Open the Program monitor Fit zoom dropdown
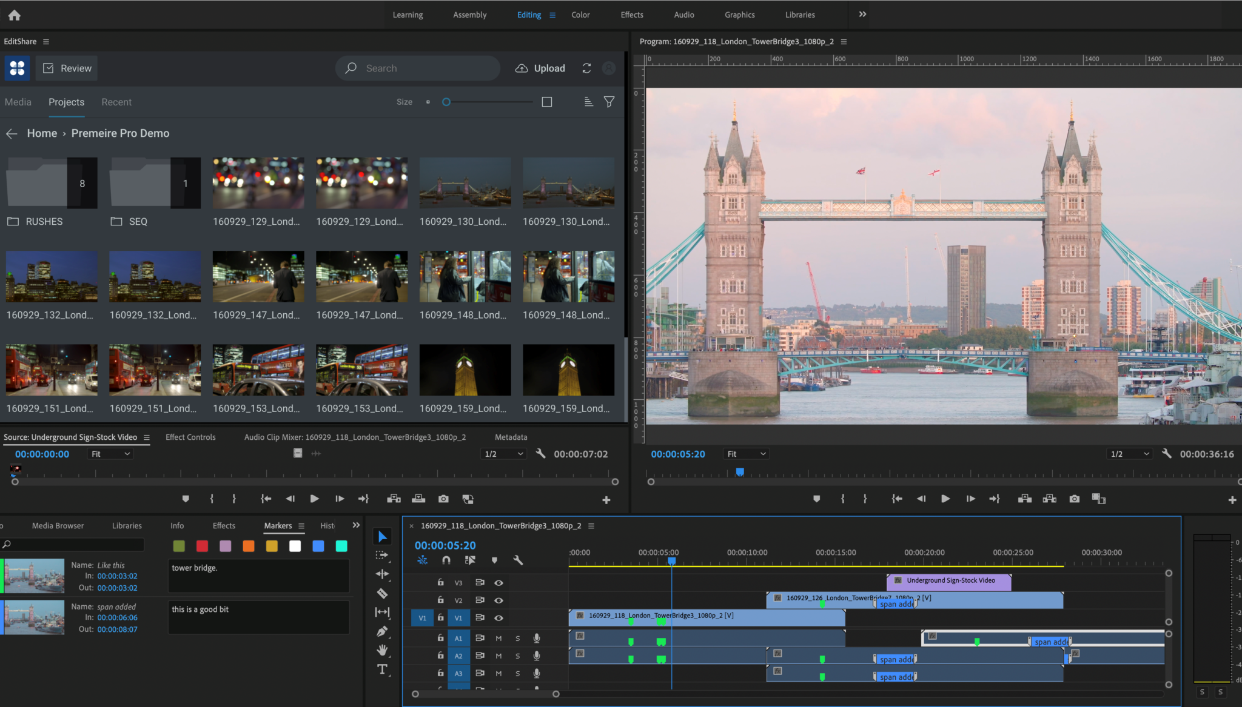 click(x=745, y=454)
